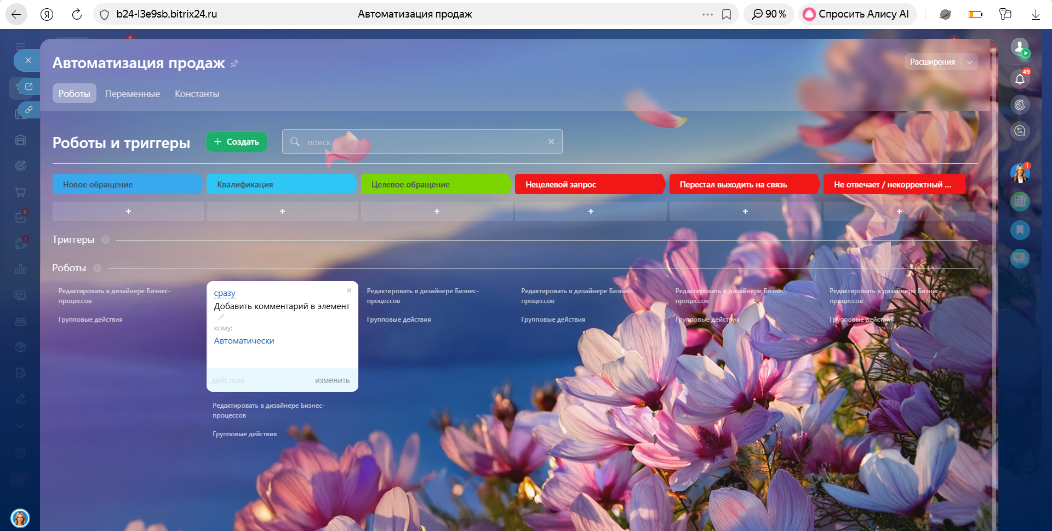1052x531 pixels.
Task: Add trigger under Квалификация stage
Action: 282,212
